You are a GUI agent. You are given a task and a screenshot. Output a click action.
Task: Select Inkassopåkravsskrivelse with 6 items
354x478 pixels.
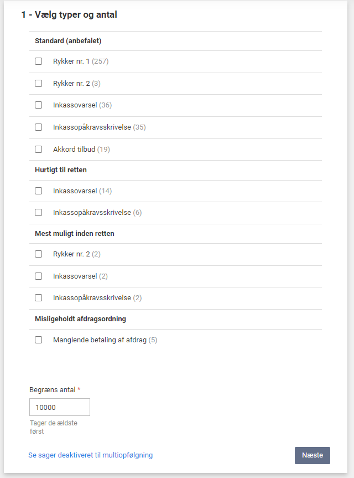point(38,212)
